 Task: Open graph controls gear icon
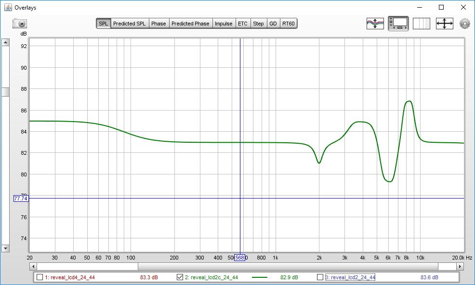[465, 23]
